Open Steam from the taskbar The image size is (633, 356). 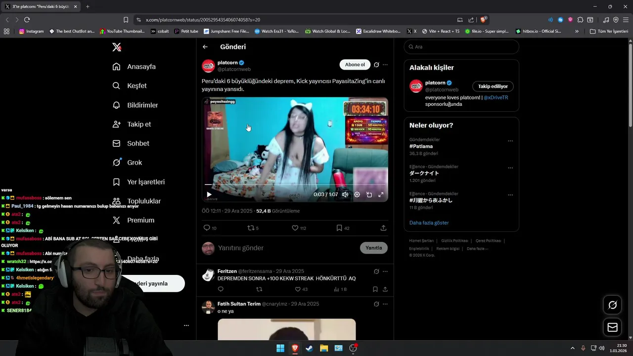click(309, 348)
